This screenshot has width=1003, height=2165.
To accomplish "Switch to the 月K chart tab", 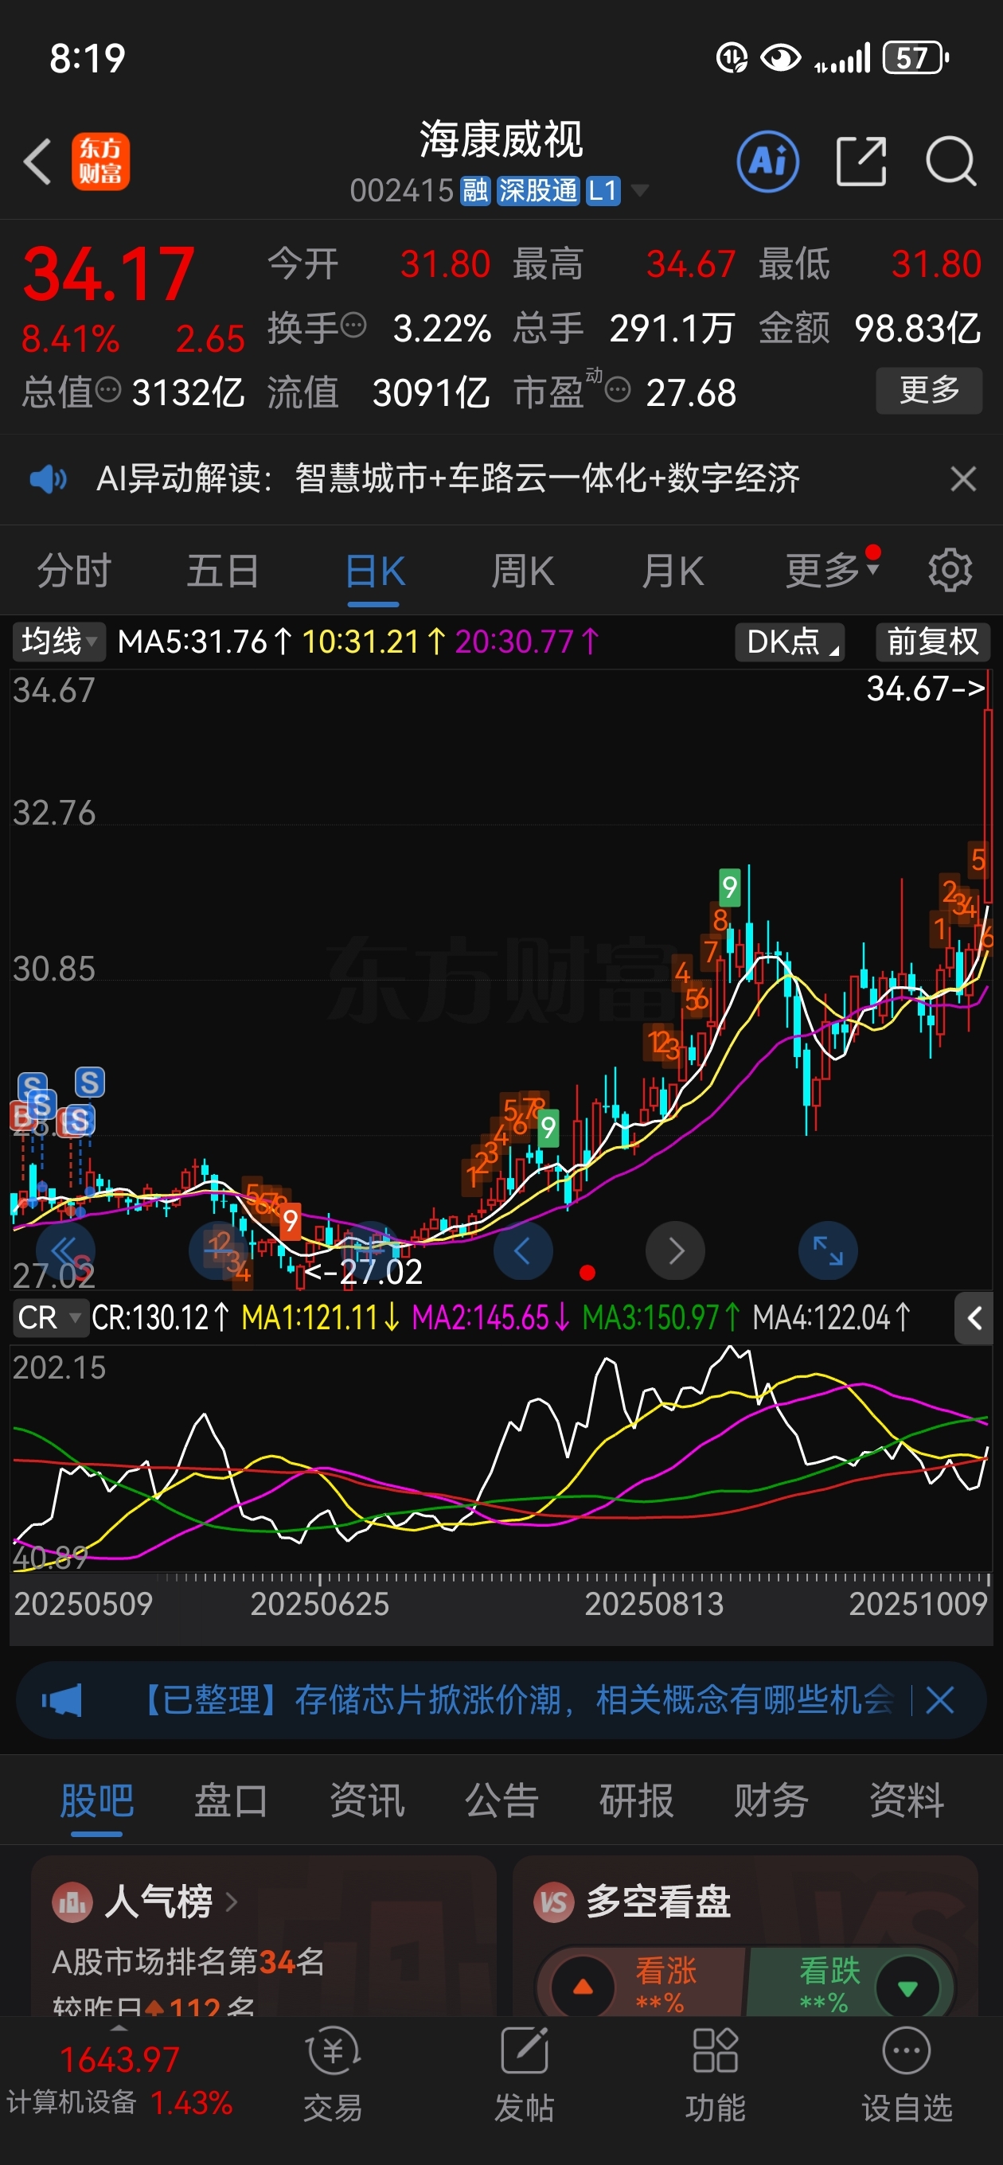I will 673,571.
